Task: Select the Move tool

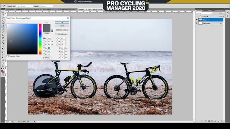Action: coord(3,13)
